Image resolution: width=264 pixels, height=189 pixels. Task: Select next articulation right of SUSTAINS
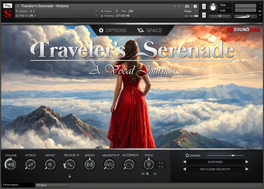[247, 162]
